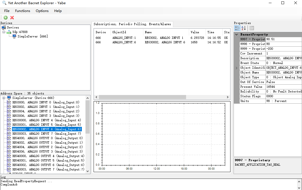
Task: Switch properties to categorized view
Action: (237, 28)
